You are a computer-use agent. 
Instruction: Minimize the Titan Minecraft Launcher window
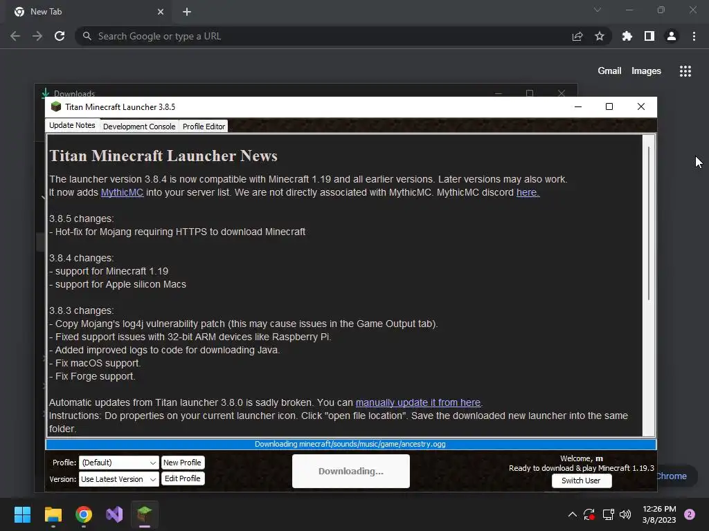click(578, 106)
